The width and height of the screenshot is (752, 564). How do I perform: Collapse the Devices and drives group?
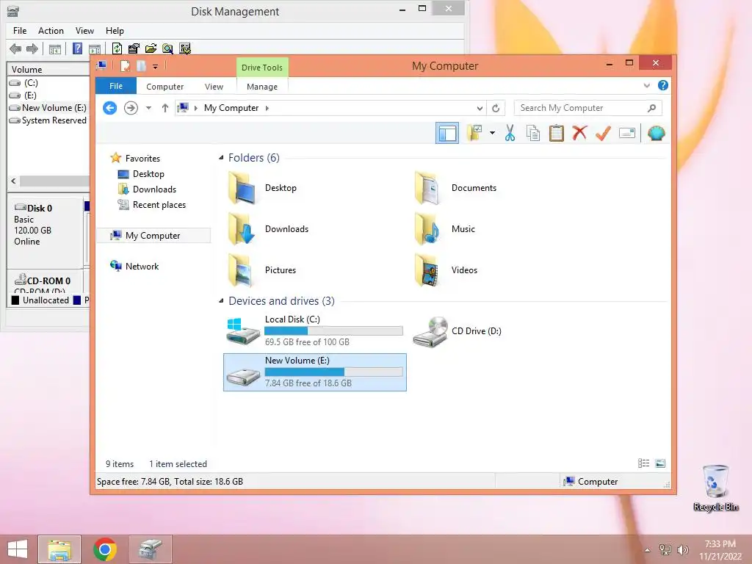[x=221, y=301]
